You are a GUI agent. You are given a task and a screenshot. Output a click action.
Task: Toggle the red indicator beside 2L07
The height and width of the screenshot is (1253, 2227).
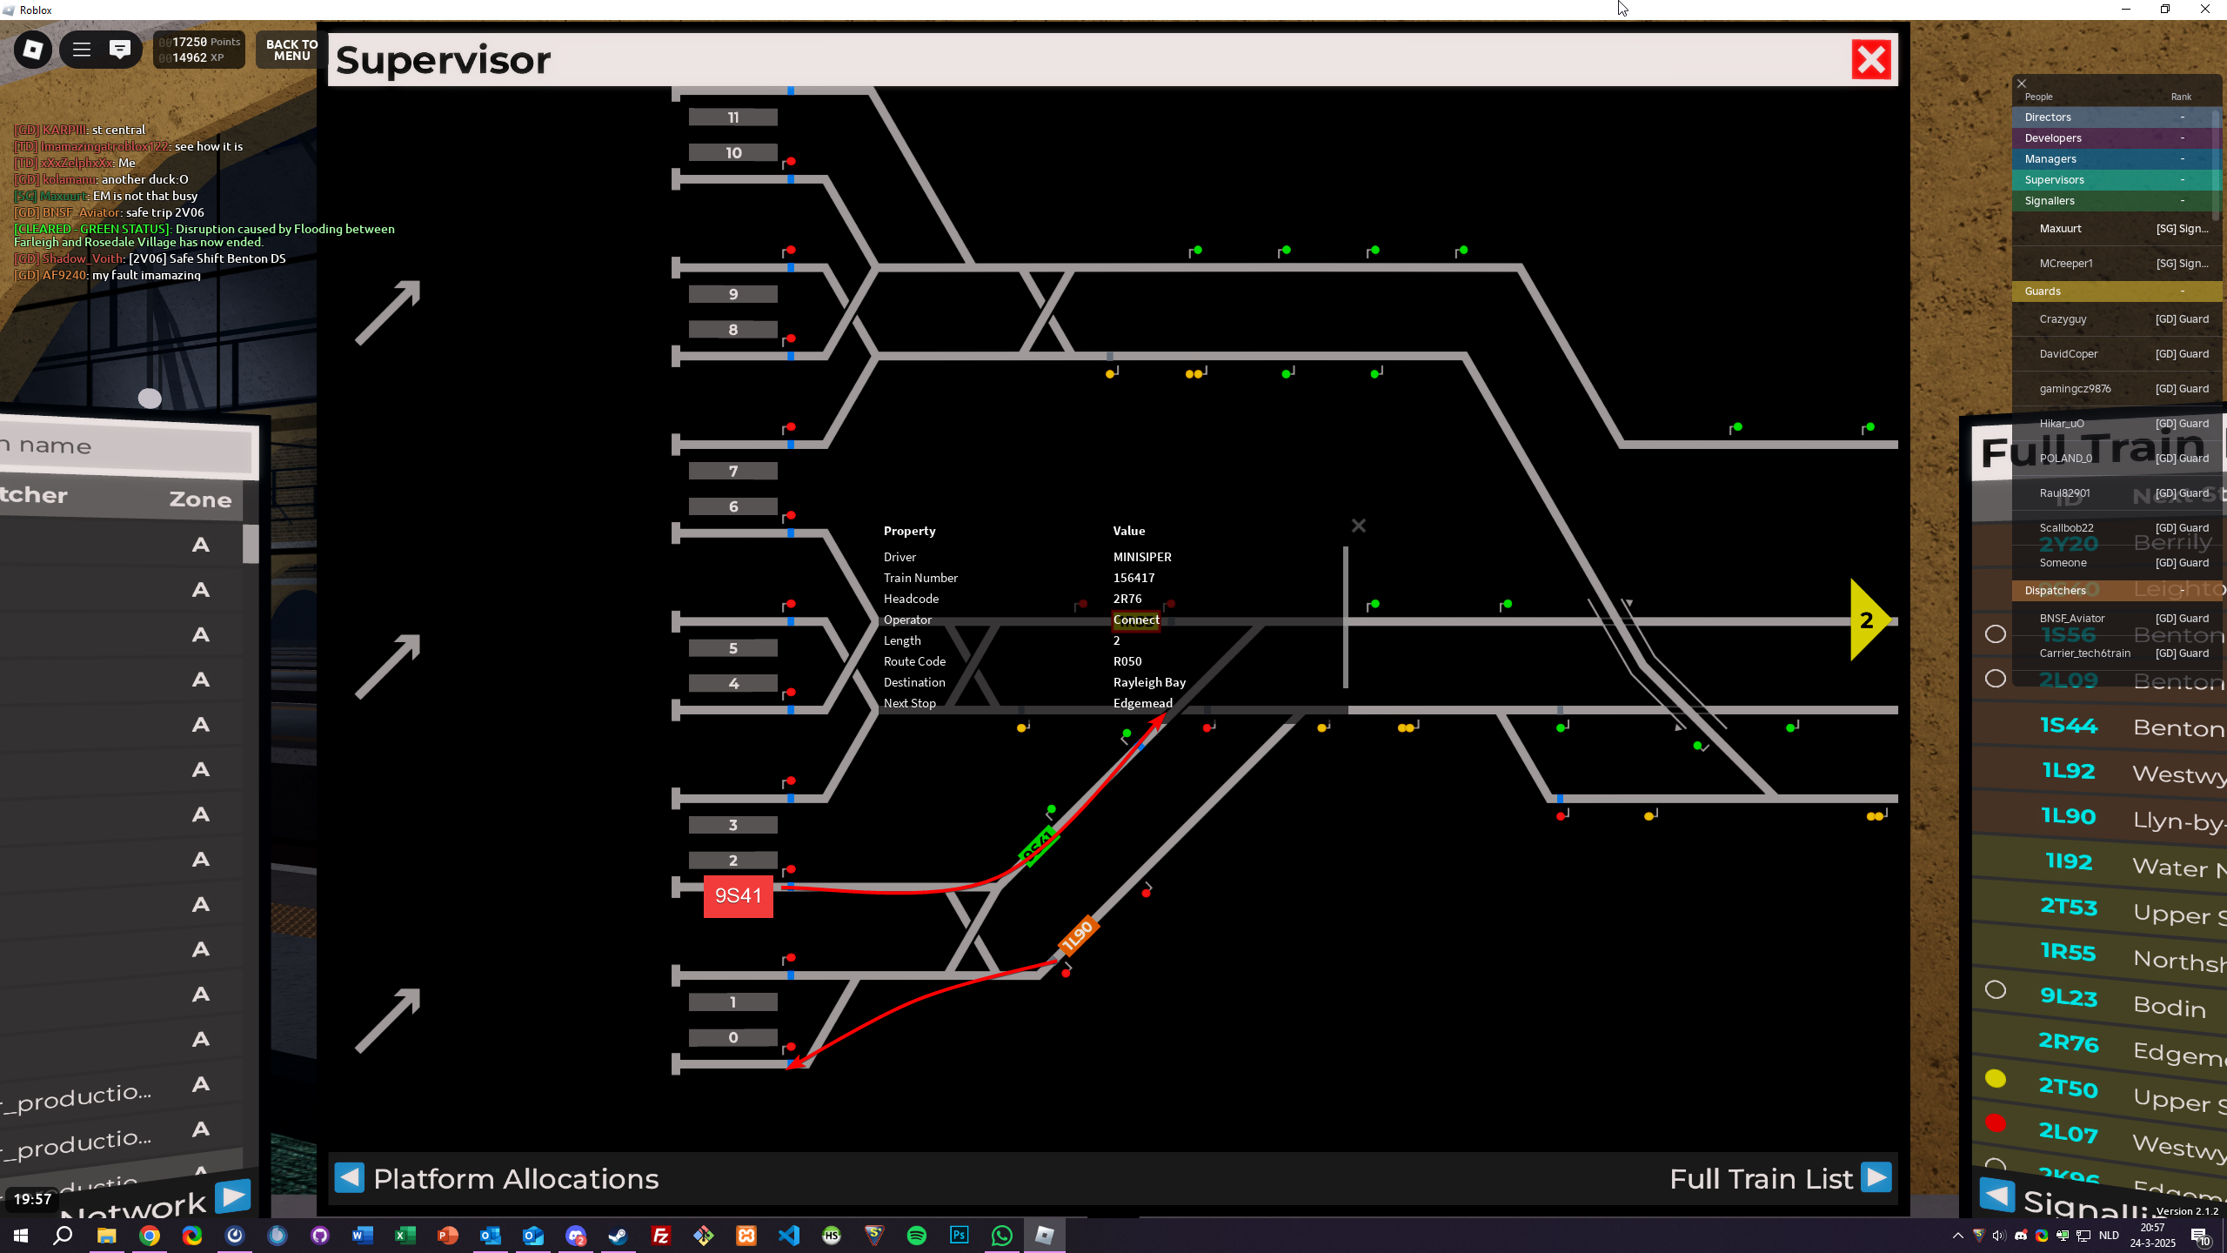pos(1996,1124)
